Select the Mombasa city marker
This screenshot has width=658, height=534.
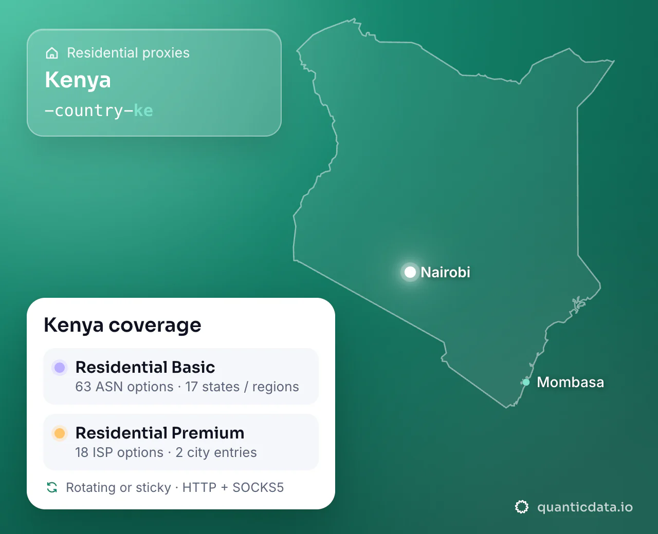[526, 382]
